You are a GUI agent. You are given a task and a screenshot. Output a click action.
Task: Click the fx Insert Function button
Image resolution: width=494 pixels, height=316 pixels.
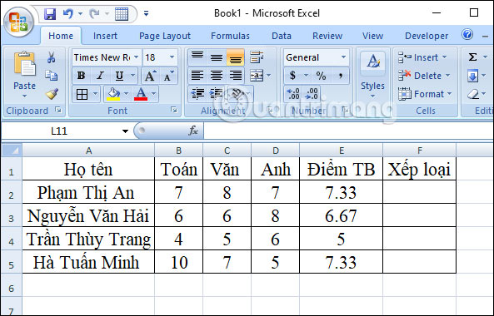click(193, 131)
